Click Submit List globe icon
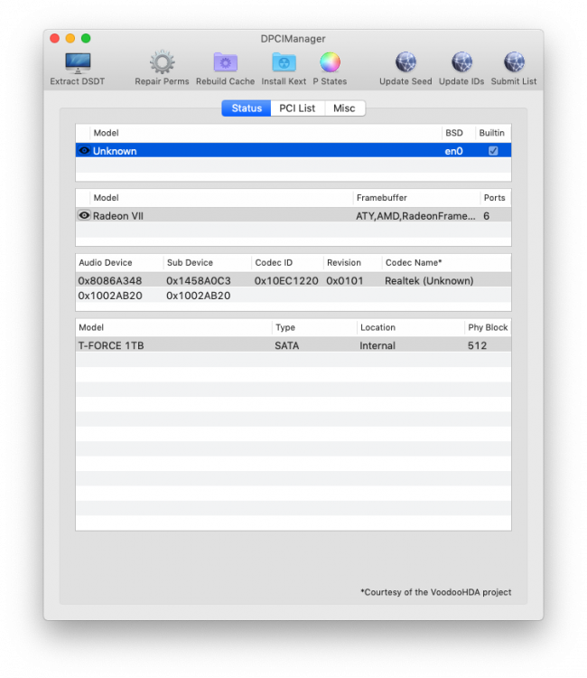The width and height of the screenshot is (587, 678). (514, 62)
